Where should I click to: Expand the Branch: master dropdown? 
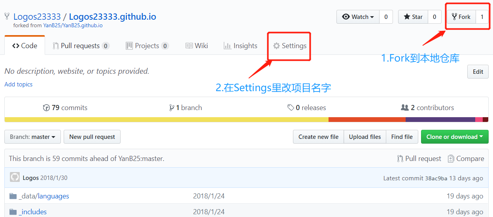[32, 137]
